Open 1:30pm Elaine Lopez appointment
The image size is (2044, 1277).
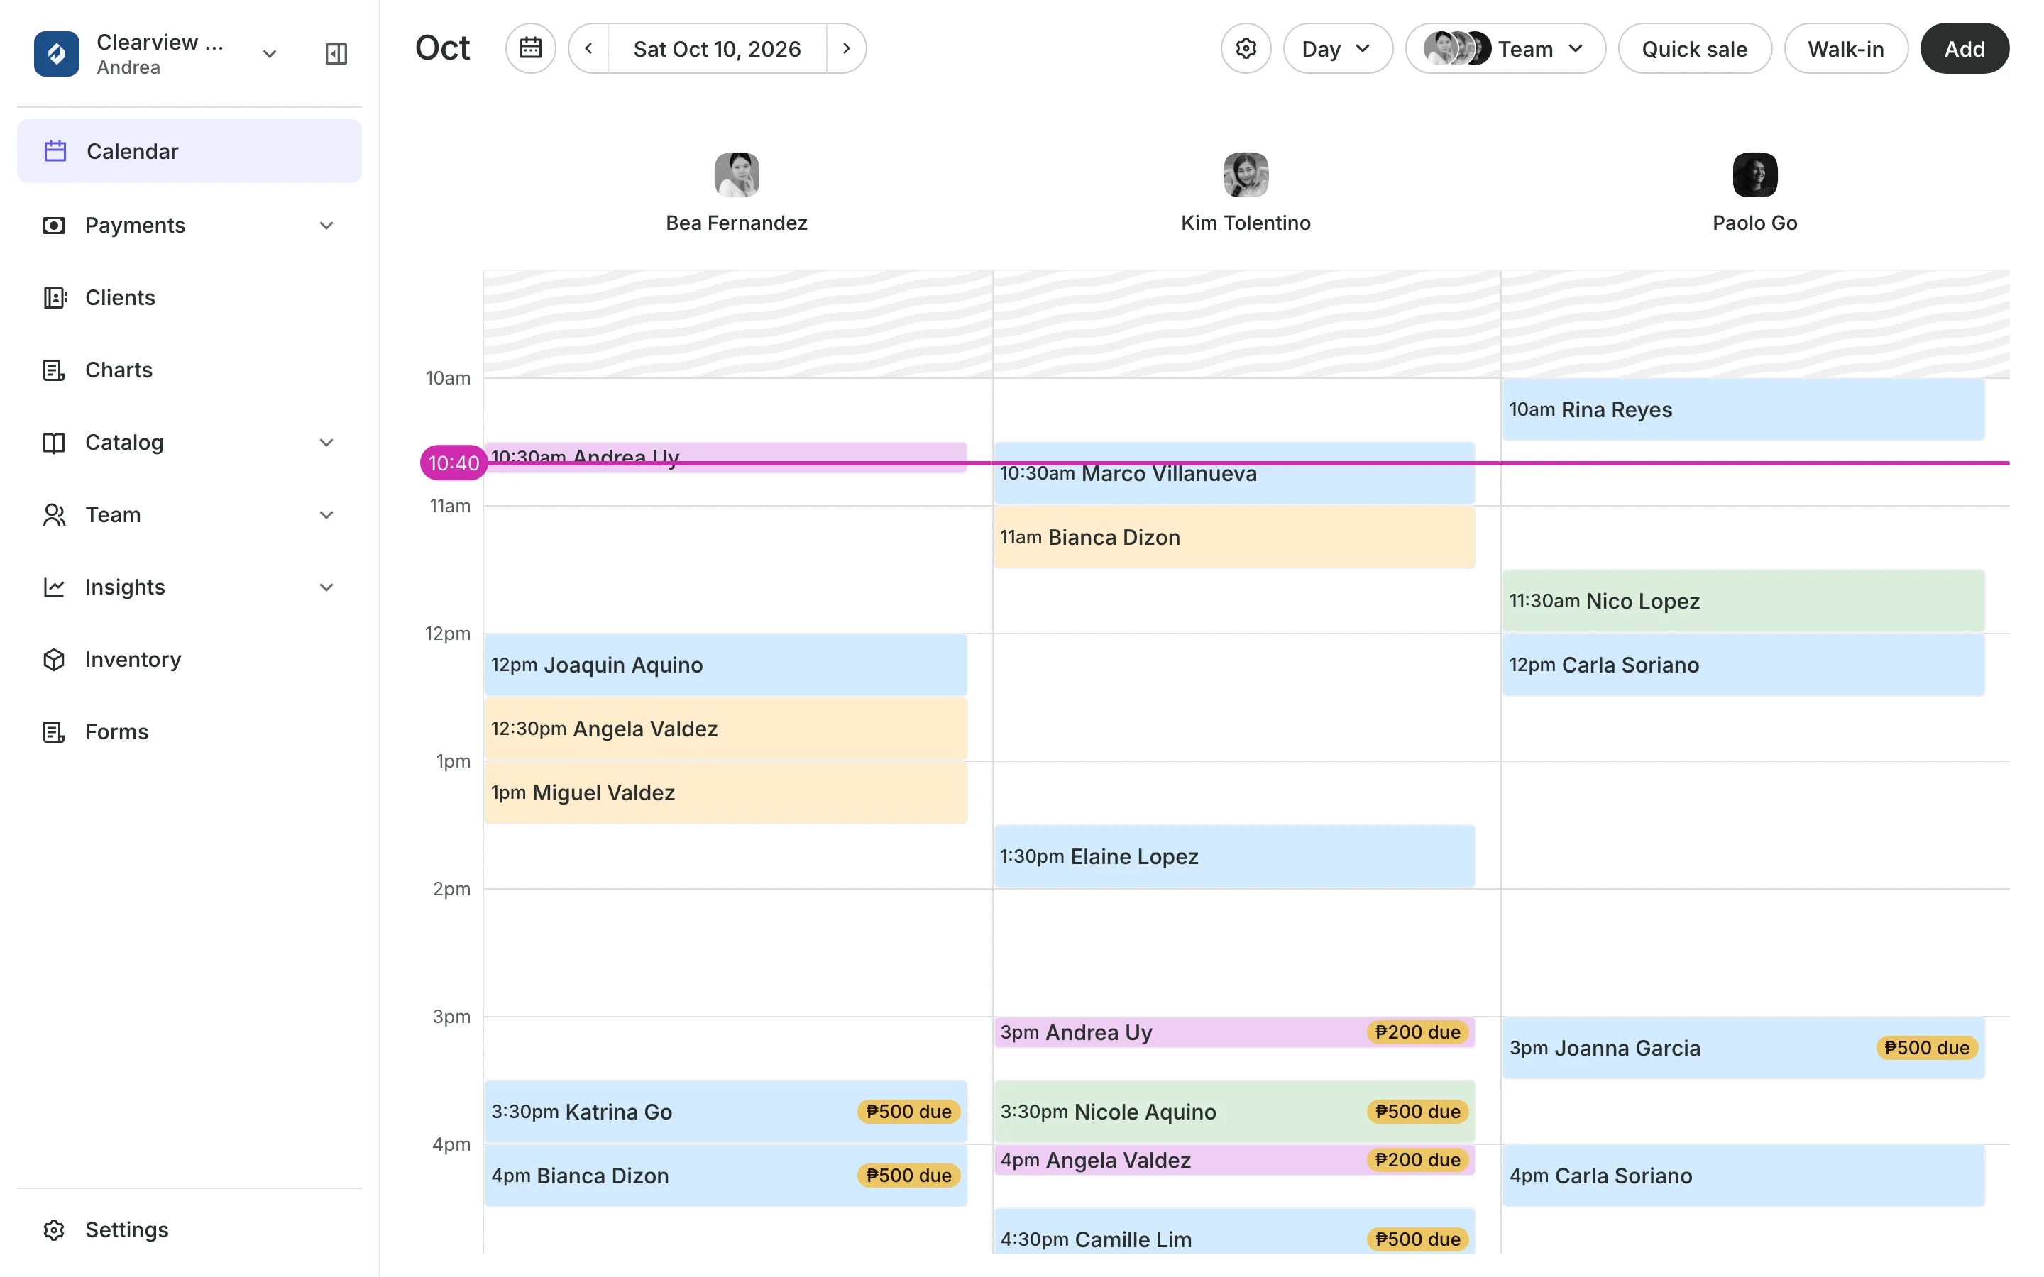(1234, 856)
